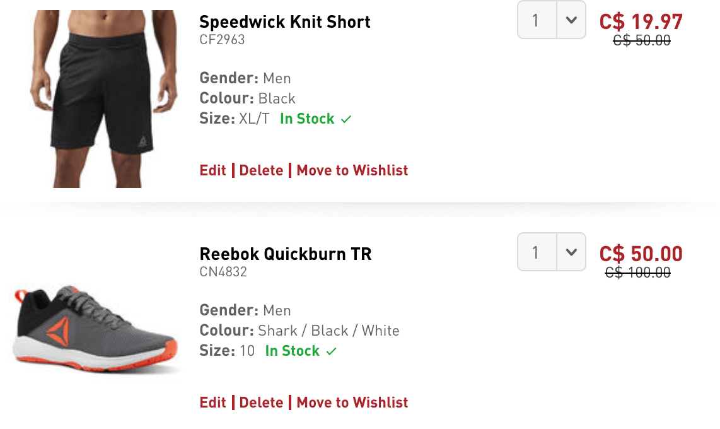Click quantity value 1 for Speedwick Knit Short
Image resolution: width=720 pixels, height=429 pixels.
click(537, 20)
